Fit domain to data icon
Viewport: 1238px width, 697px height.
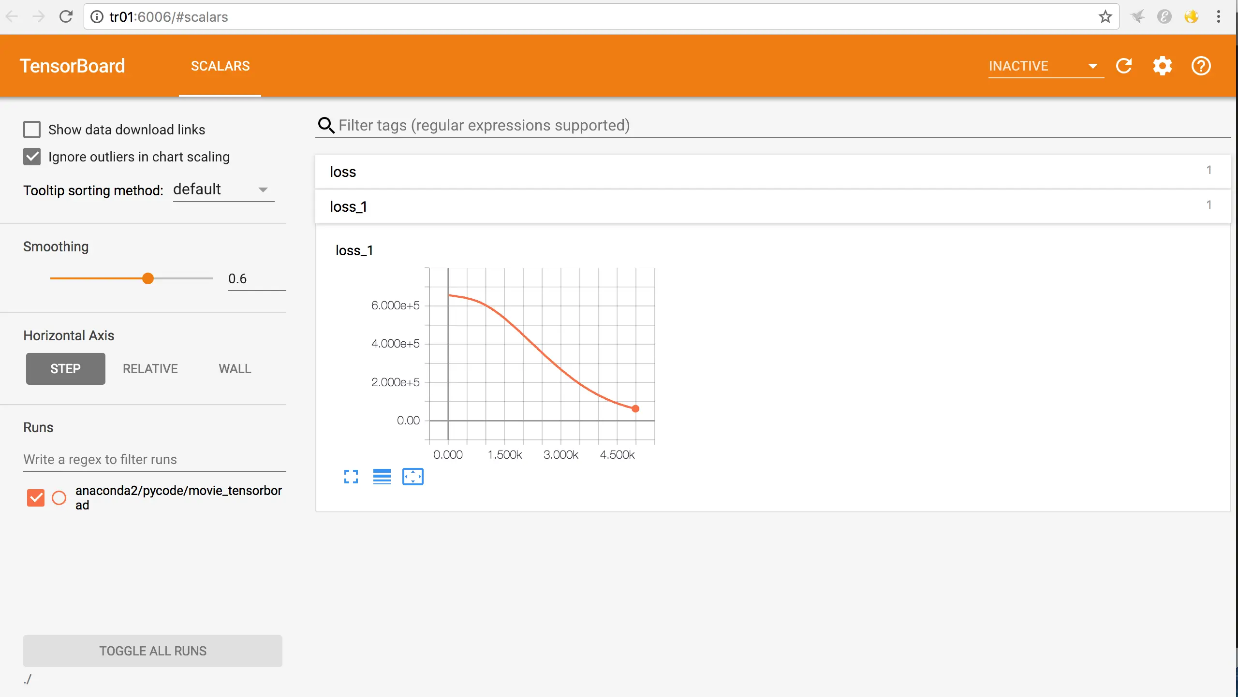(x=413, y=477)
